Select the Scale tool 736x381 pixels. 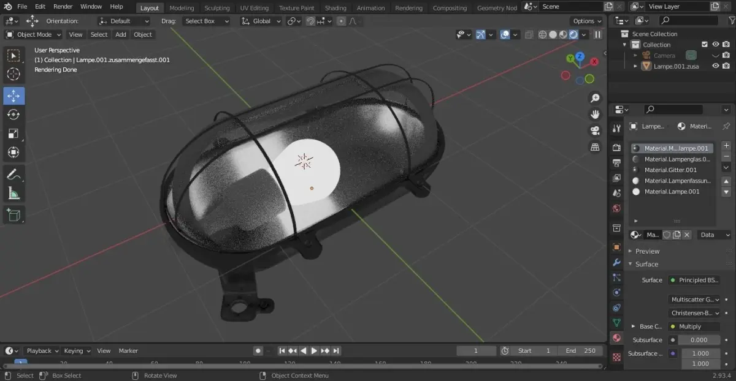(13, 134)
